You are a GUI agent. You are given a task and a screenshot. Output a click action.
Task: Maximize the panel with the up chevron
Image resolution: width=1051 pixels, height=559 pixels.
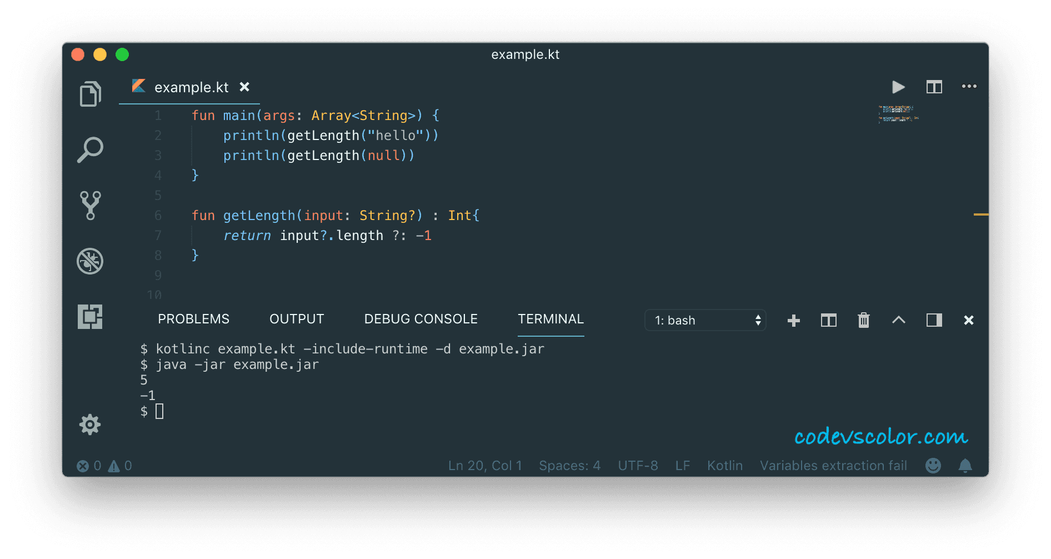(899, 320)
